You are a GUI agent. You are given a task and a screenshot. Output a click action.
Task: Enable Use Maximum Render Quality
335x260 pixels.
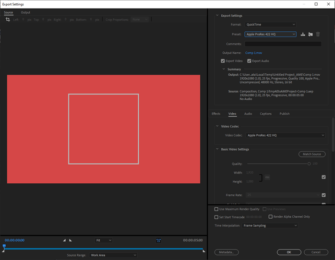coord(216,209)
